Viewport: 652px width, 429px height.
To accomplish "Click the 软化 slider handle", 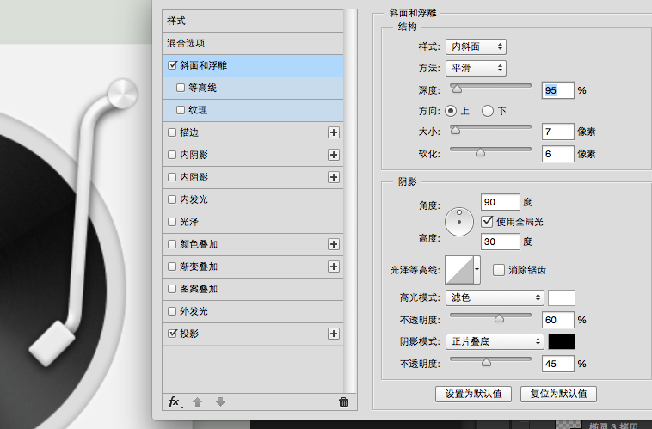I will pos(480,152).
